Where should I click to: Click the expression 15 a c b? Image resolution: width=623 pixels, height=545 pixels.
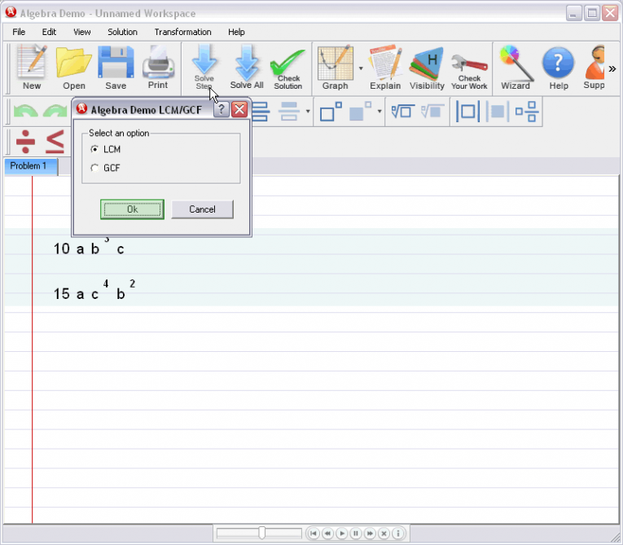(94, 291)
